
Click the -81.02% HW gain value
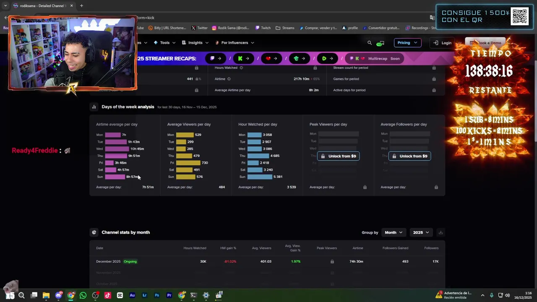[x=230, y=261]
